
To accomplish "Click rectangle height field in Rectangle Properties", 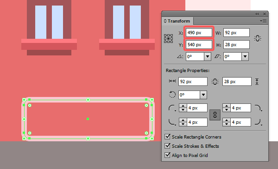I will [237, 81].
